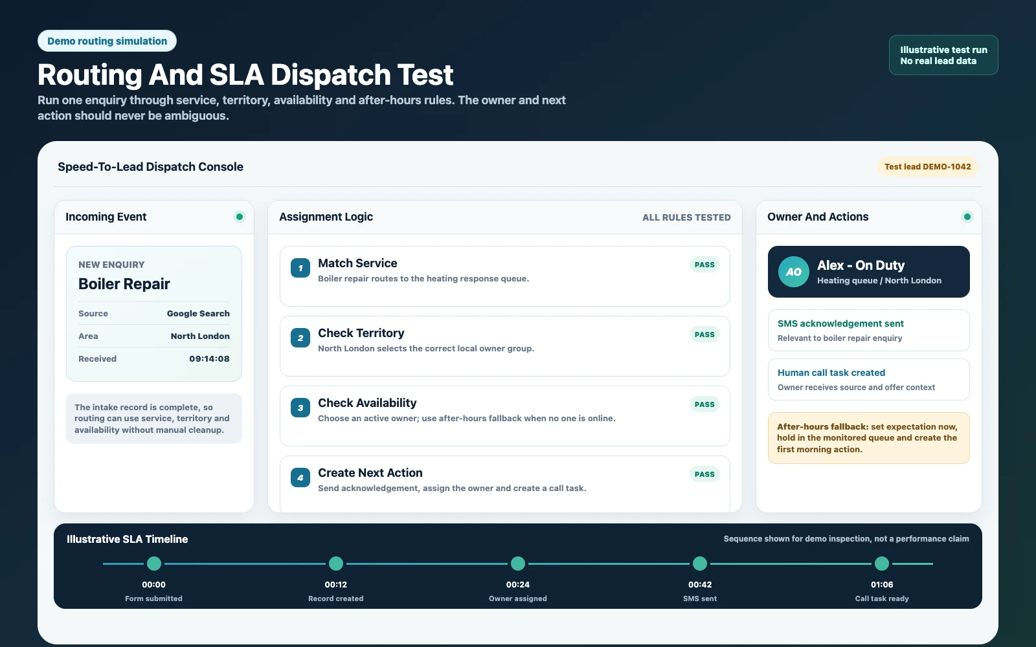
Task: Click the step 1 number badge
Action: click(x=300, y=268)
